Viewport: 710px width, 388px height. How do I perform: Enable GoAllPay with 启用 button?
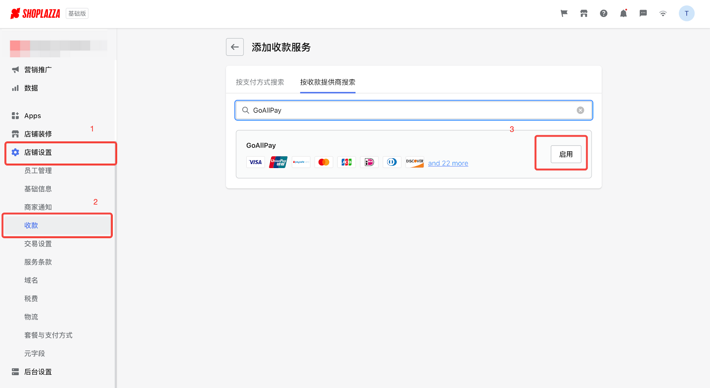coord(566,154)
